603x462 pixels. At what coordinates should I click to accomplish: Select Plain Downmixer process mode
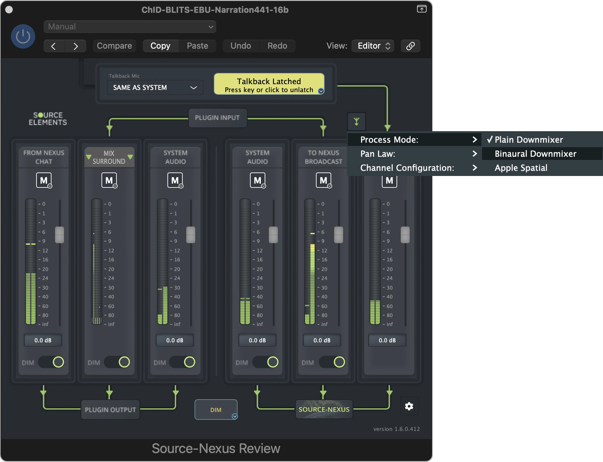pyautogui.click(x=542, y=139)
